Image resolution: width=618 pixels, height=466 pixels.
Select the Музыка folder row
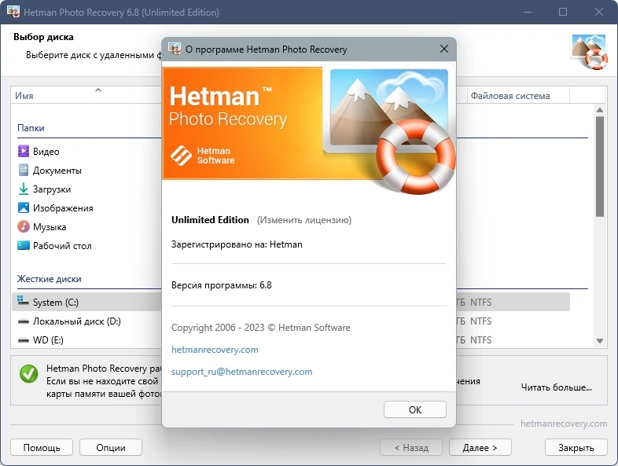(86, 227)
